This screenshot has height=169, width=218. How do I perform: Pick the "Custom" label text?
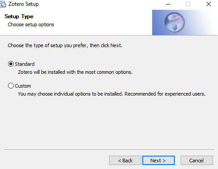click(x=23, y=86)
